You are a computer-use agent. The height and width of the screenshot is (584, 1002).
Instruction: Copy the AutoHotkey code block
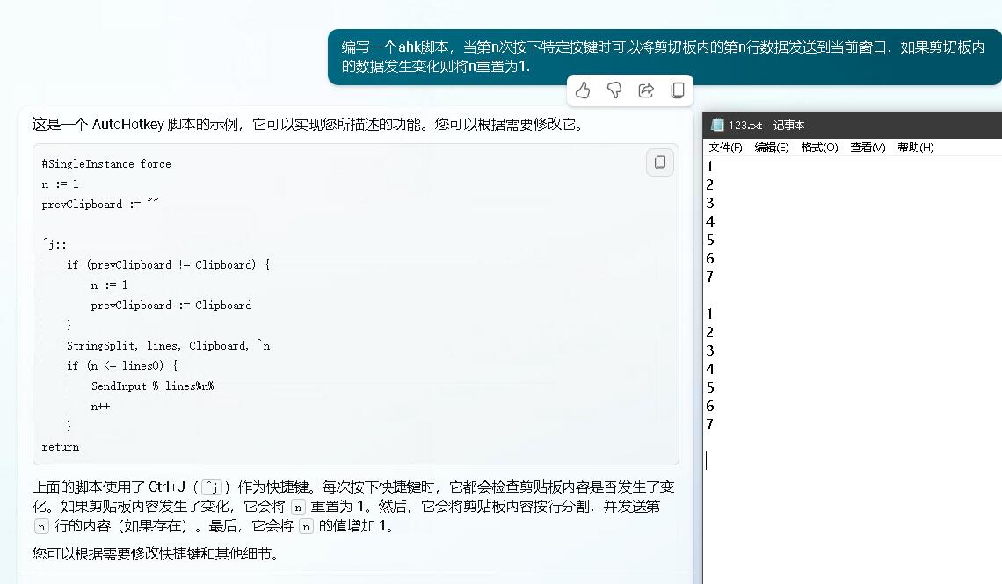[x=660, y=162]
